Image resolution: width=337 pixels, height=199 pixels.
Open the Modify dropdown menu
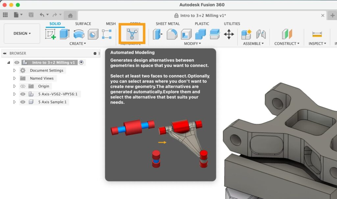192,44
